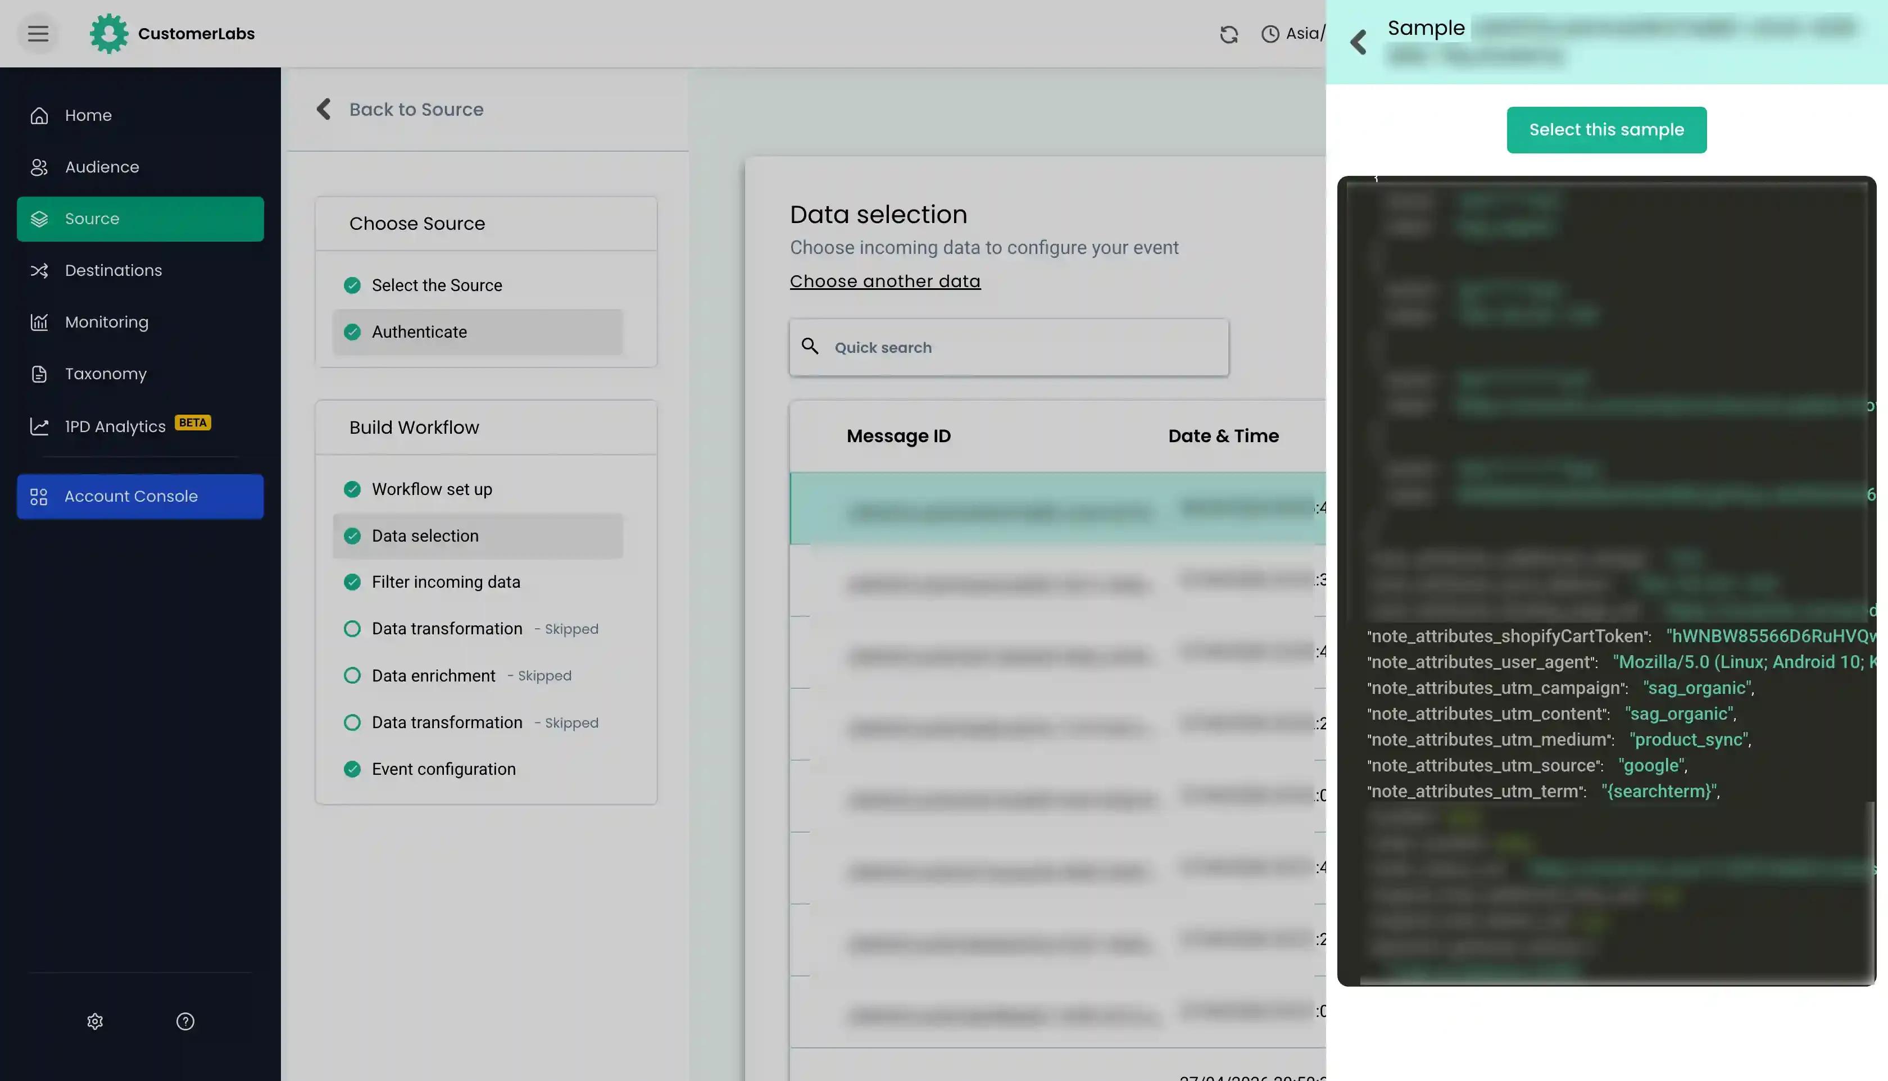Image resolution: width=1888 pixels, height=1081 pixels.
Task: Click the Back to Source chevron arrow
Action: 324,109
